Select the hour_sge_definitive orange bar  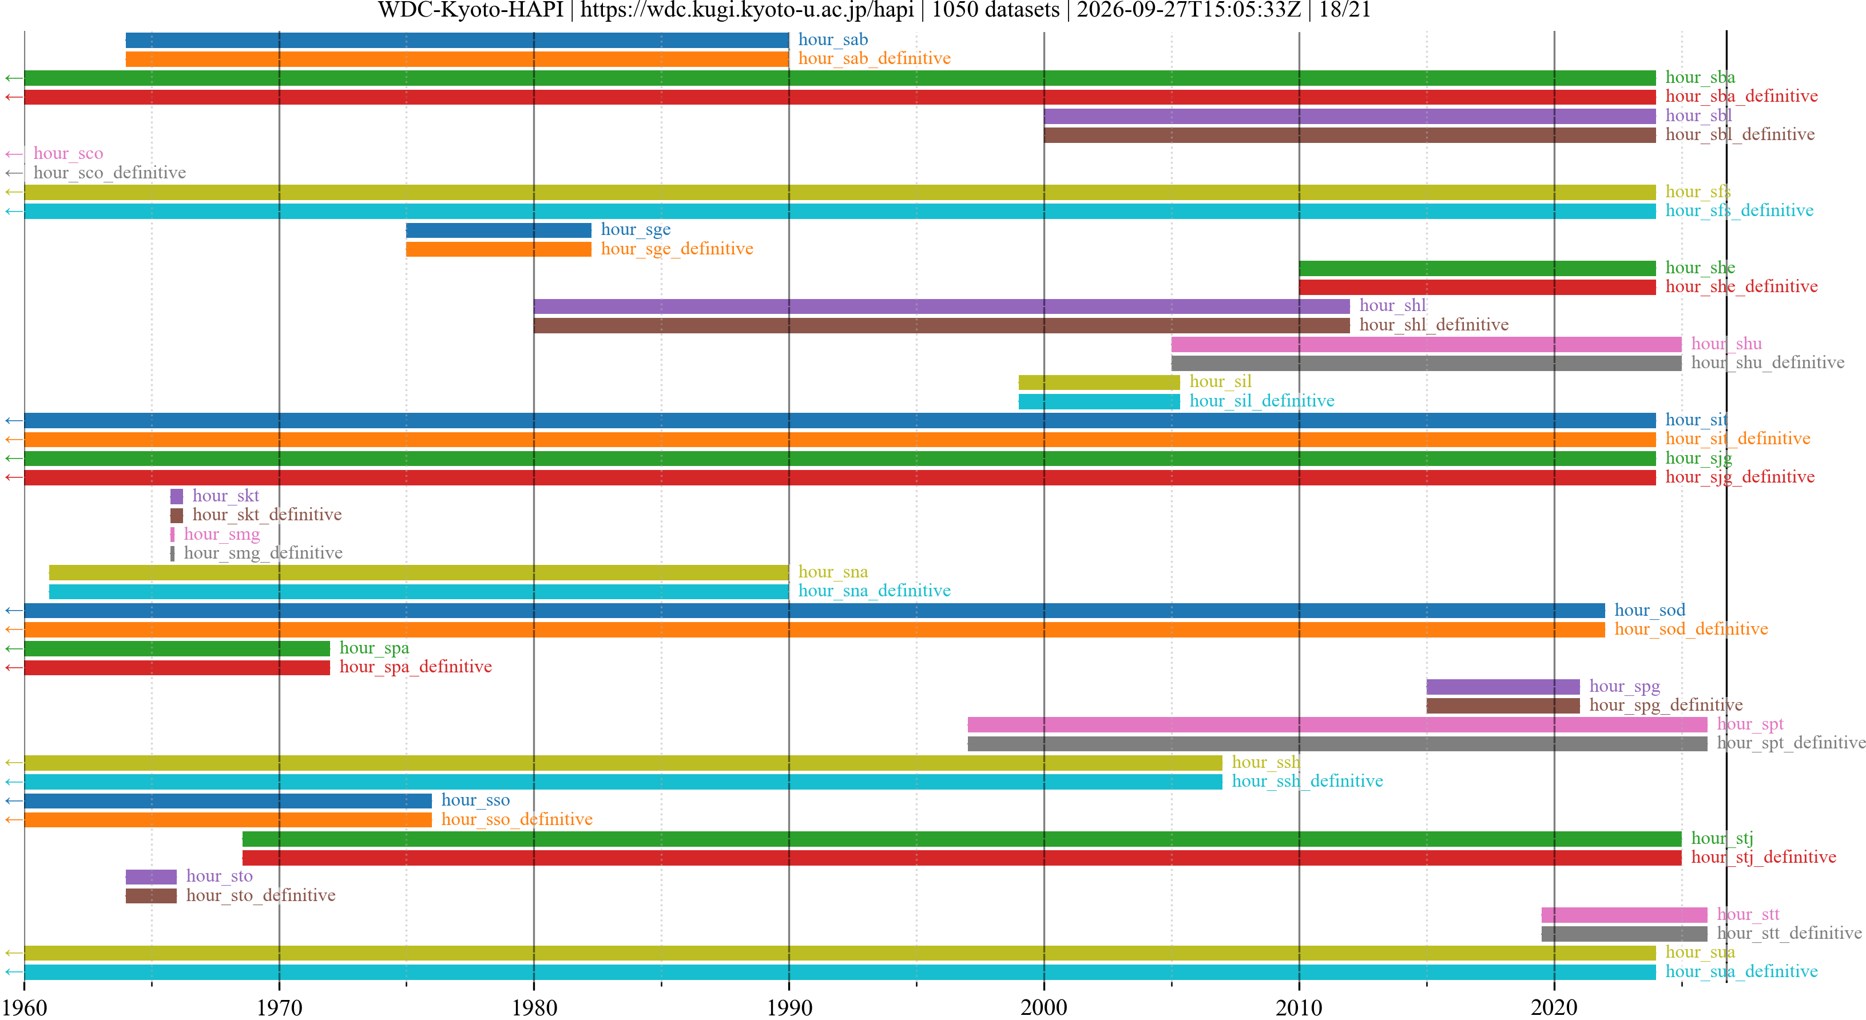pos(498,250)
